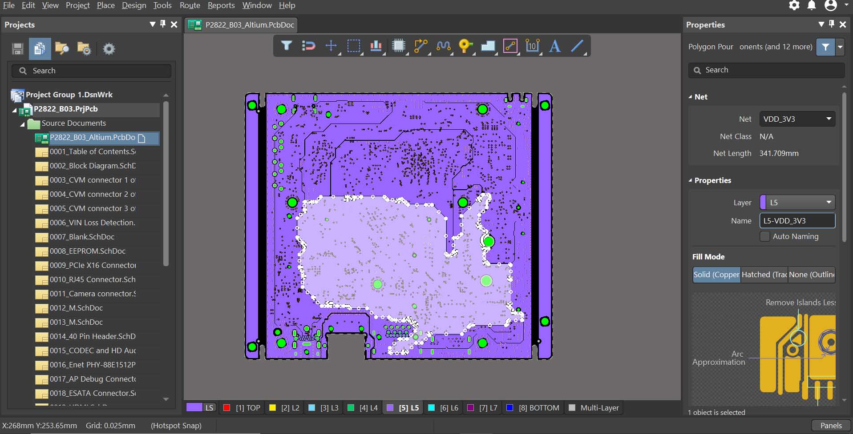Click the selection filter funnel icon
Viewport: 853px width, 434px height.
click(x=286, y=46)
